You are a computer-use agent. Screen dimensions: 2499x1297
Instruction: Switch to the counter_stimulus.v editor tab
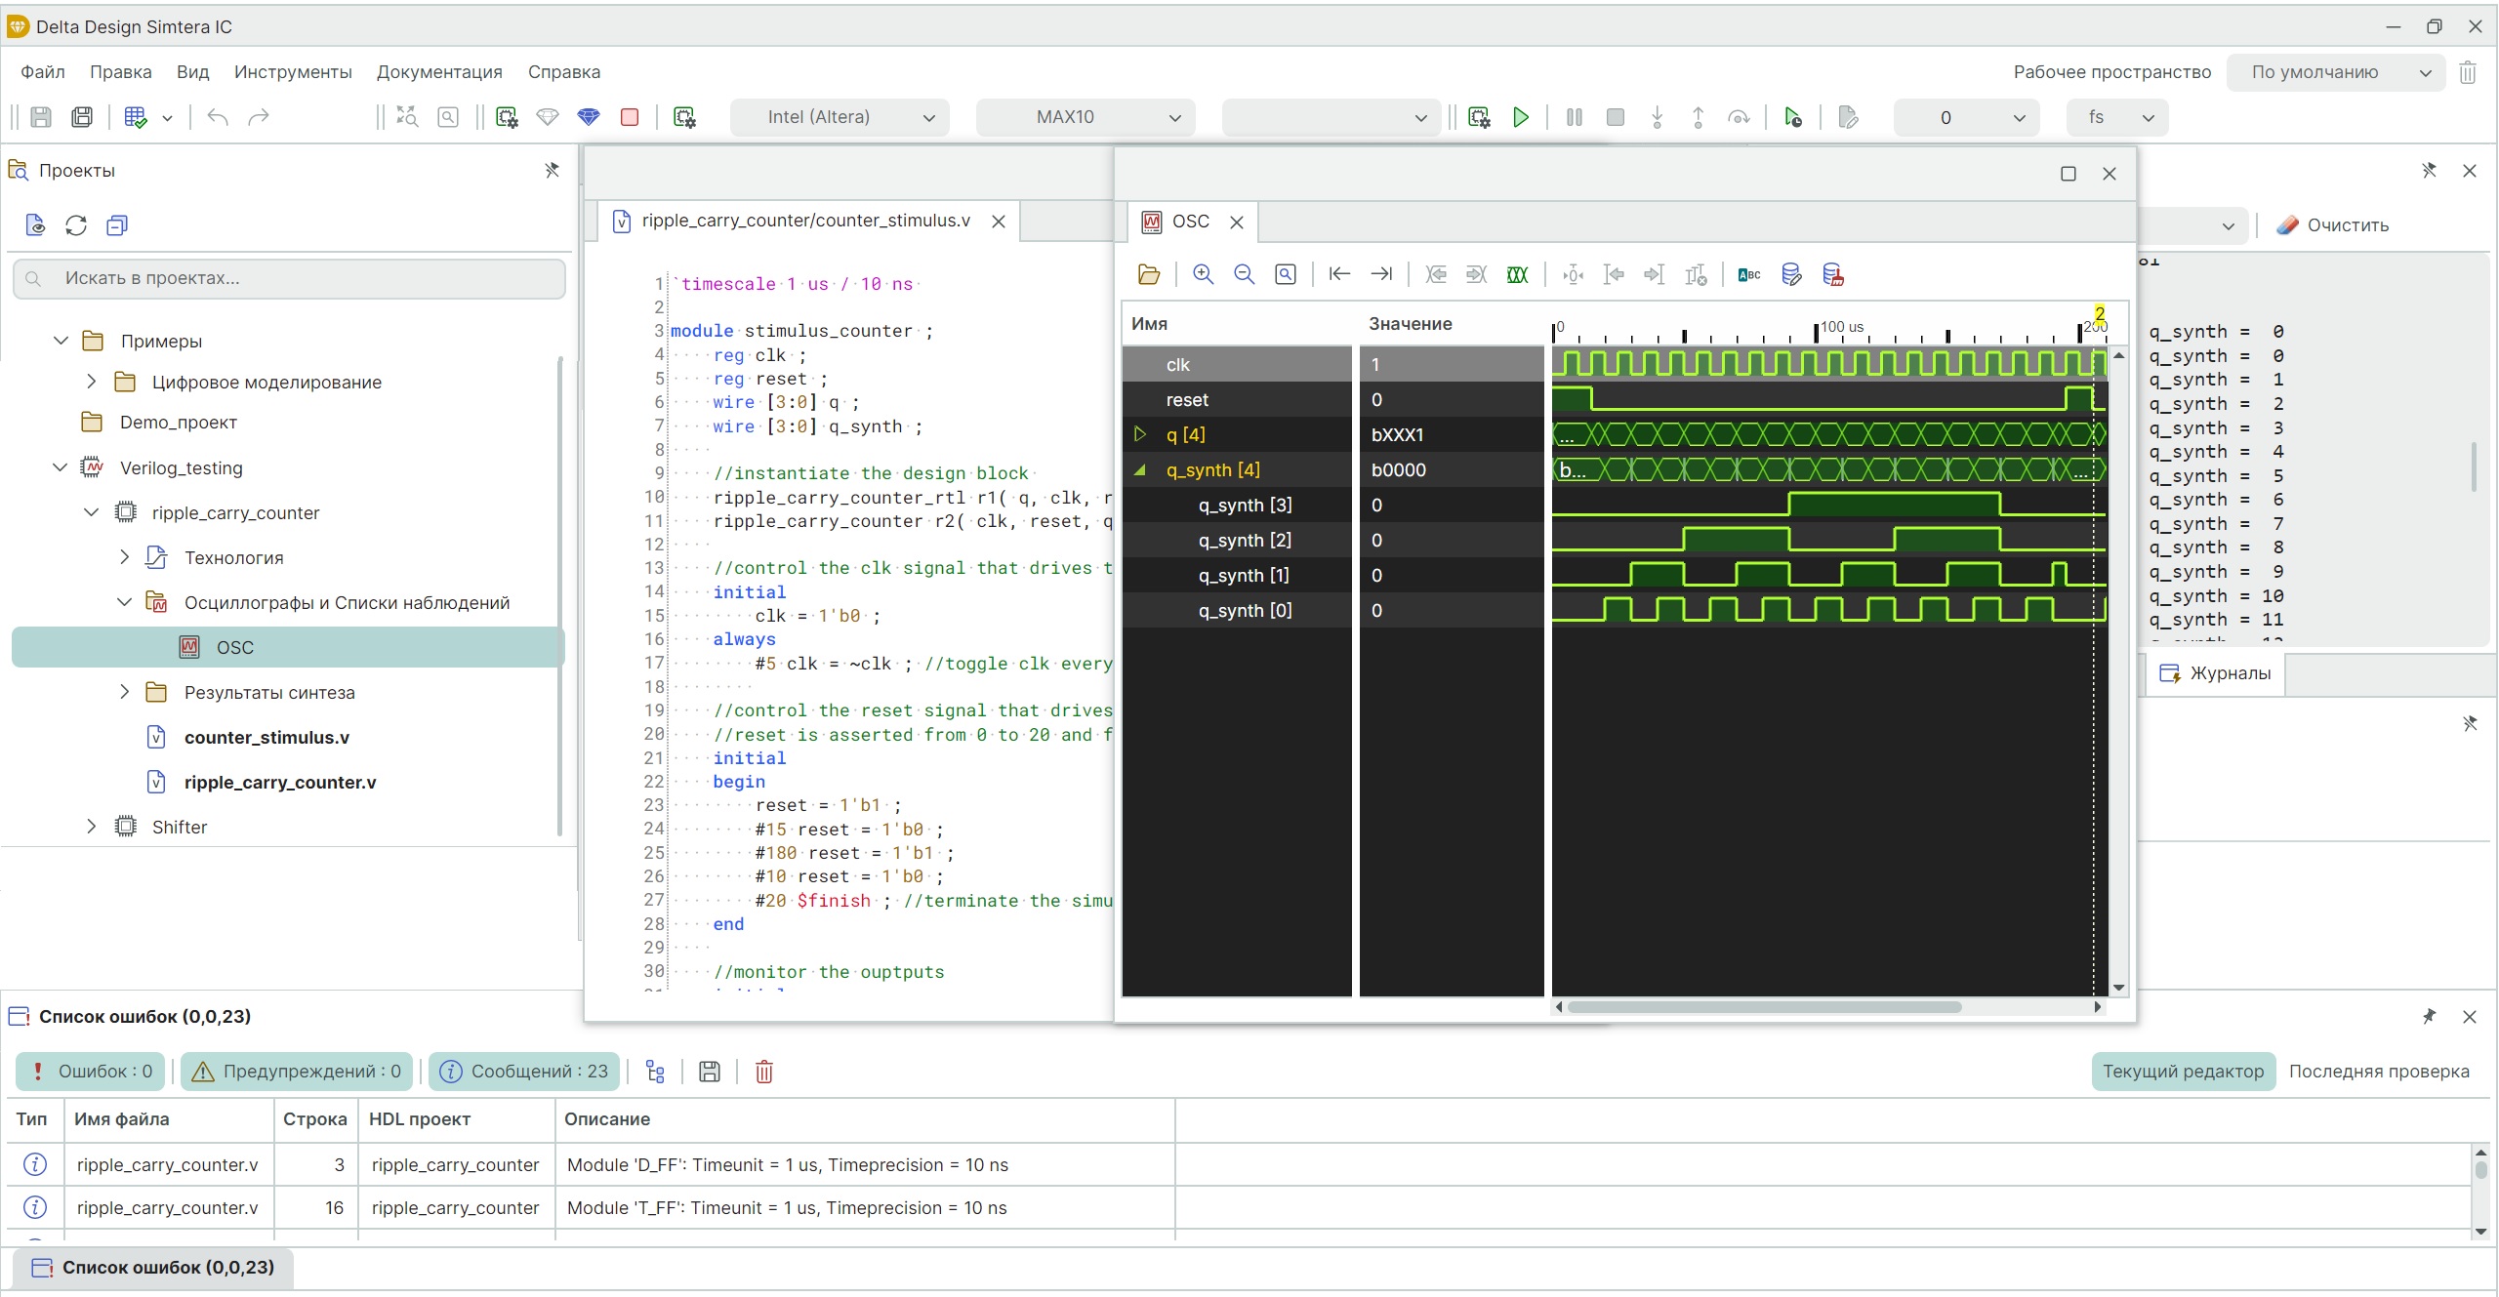click(805, 221)
